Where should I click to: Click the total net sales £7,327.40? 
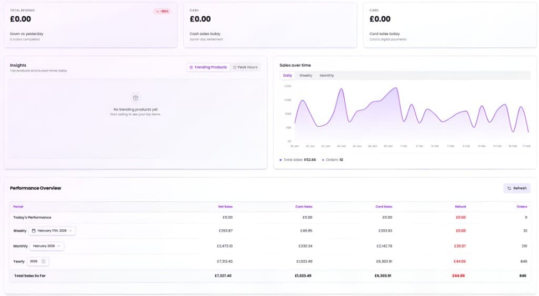pyautogui.click(x=223, y=275)
